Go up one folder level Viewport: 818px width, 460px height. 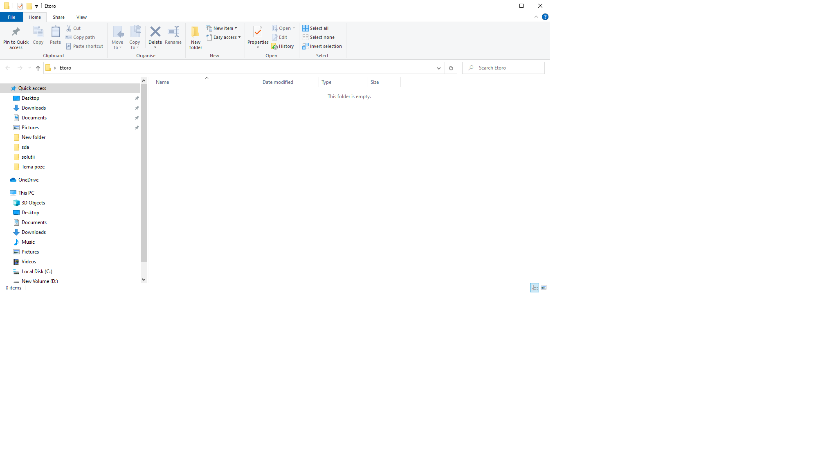point(38,68)
